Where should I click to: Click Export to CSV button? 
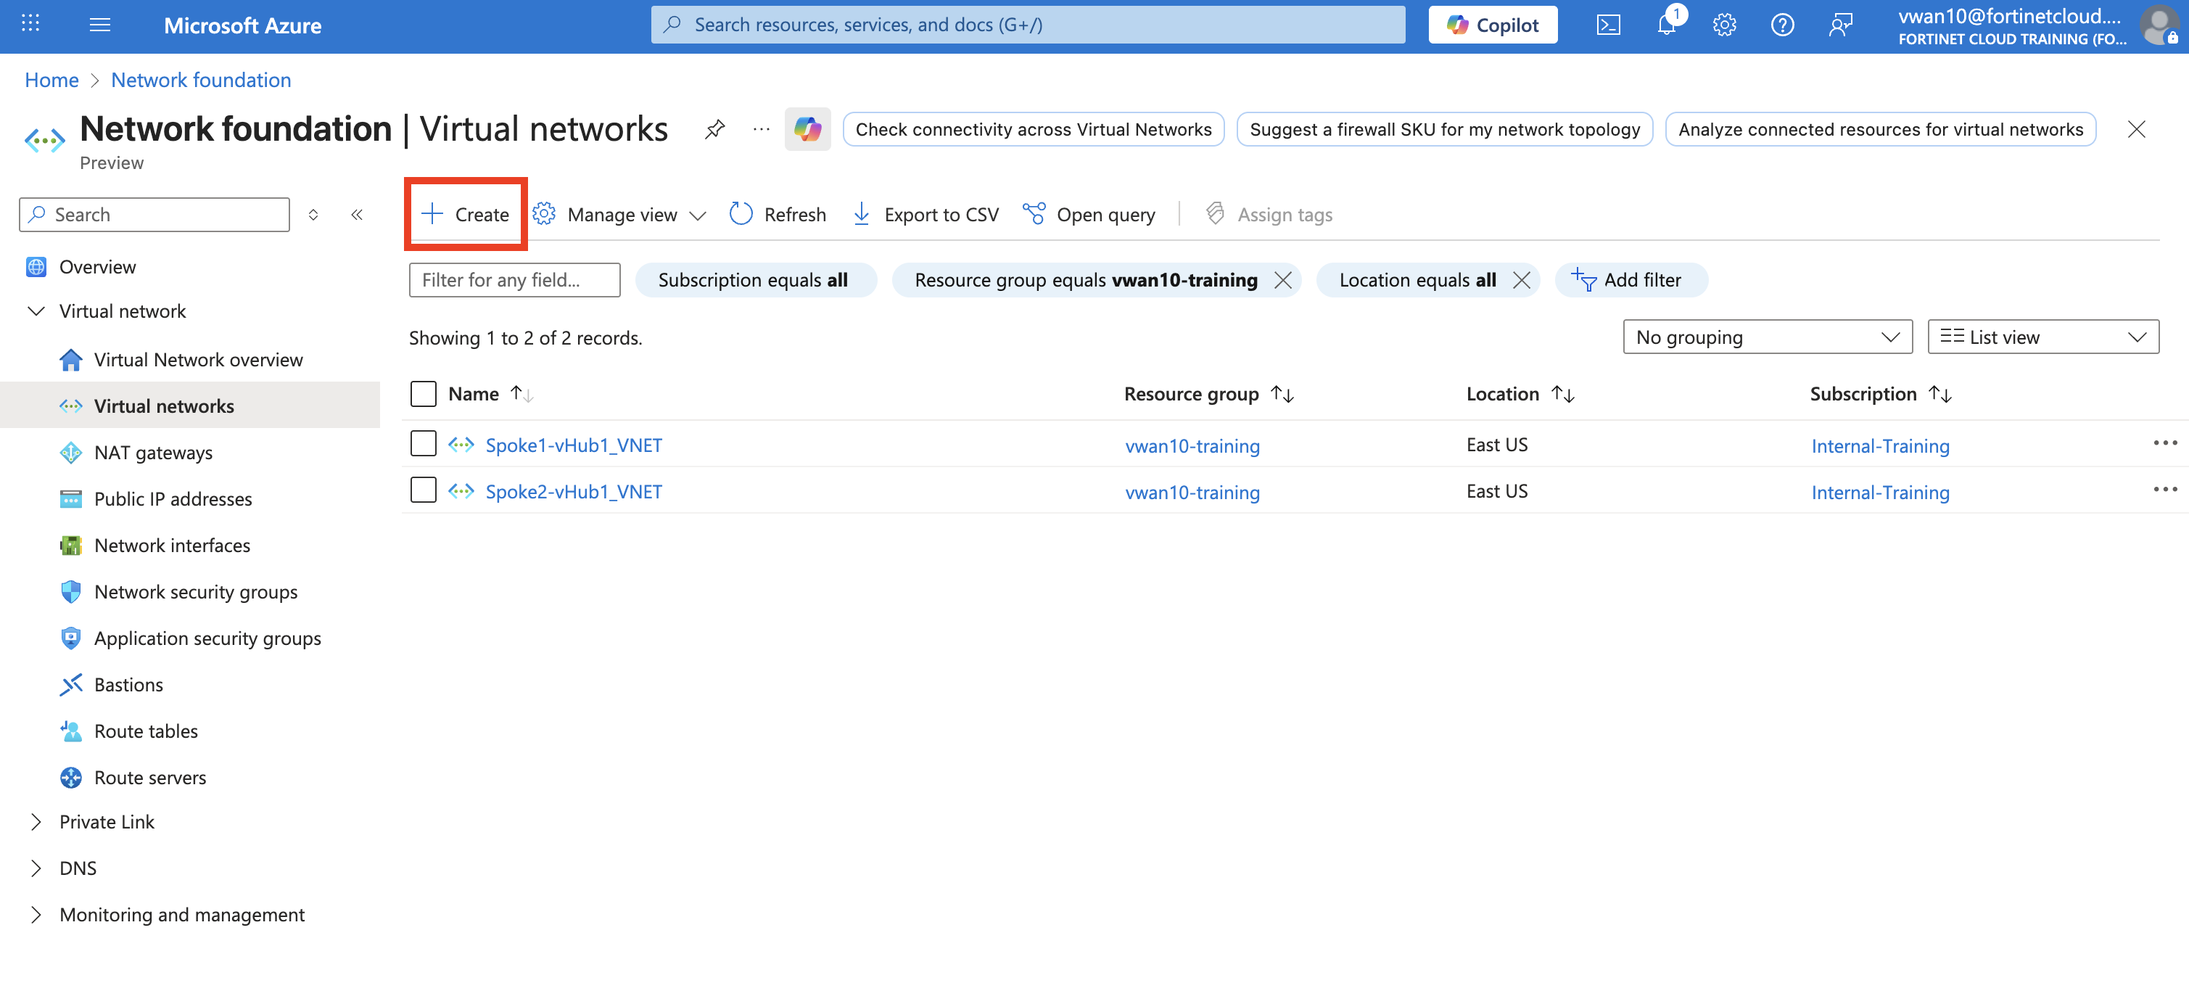[x=926, y=214]
